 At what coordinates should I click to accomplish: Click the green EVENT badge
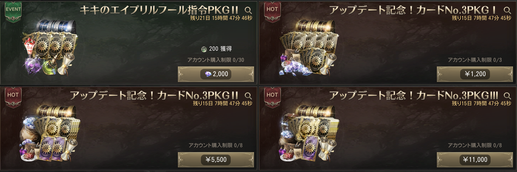13,12
